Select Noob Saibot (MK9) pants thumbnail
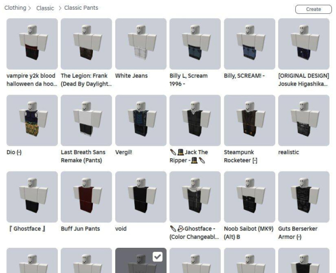The width and height of the screenshot is (336, 273). tap(249, 197)
